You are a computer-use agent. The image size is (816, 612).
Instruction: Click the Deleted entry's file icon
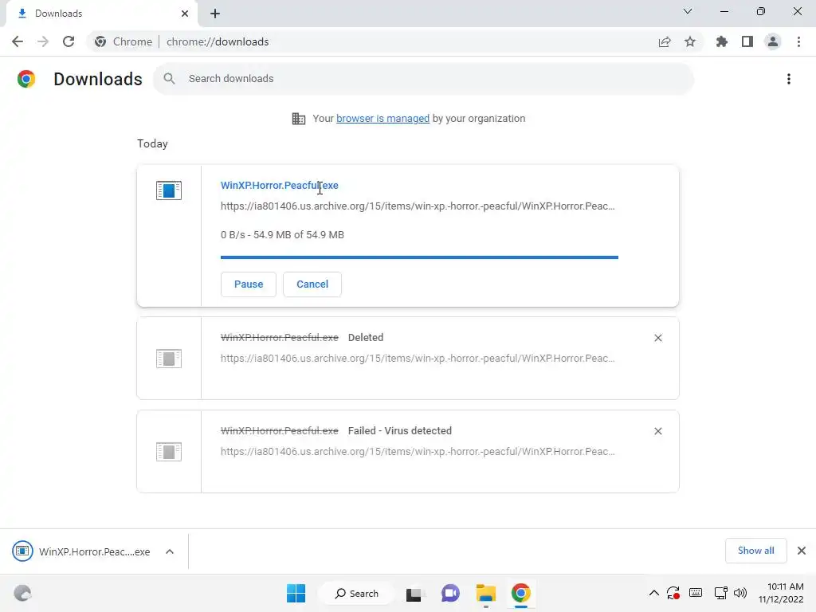169,359
